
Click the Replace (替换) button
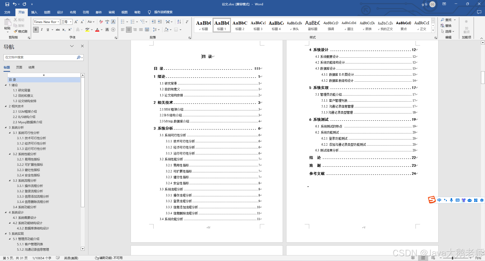click(x=446, y=26)
